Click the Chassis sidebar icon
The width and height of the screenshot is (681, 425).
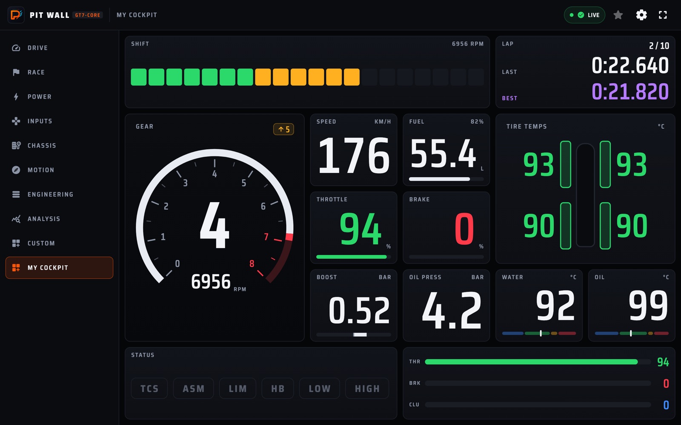(16, 145)
